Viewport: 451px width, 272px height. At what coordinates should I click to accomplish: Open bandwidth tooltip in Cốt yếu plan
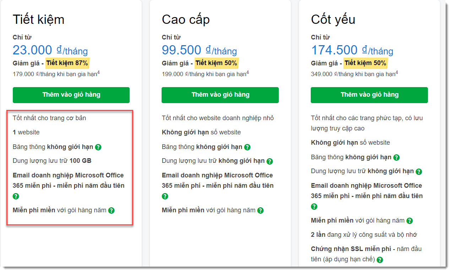pyautogui.click(x=396, y=157)
